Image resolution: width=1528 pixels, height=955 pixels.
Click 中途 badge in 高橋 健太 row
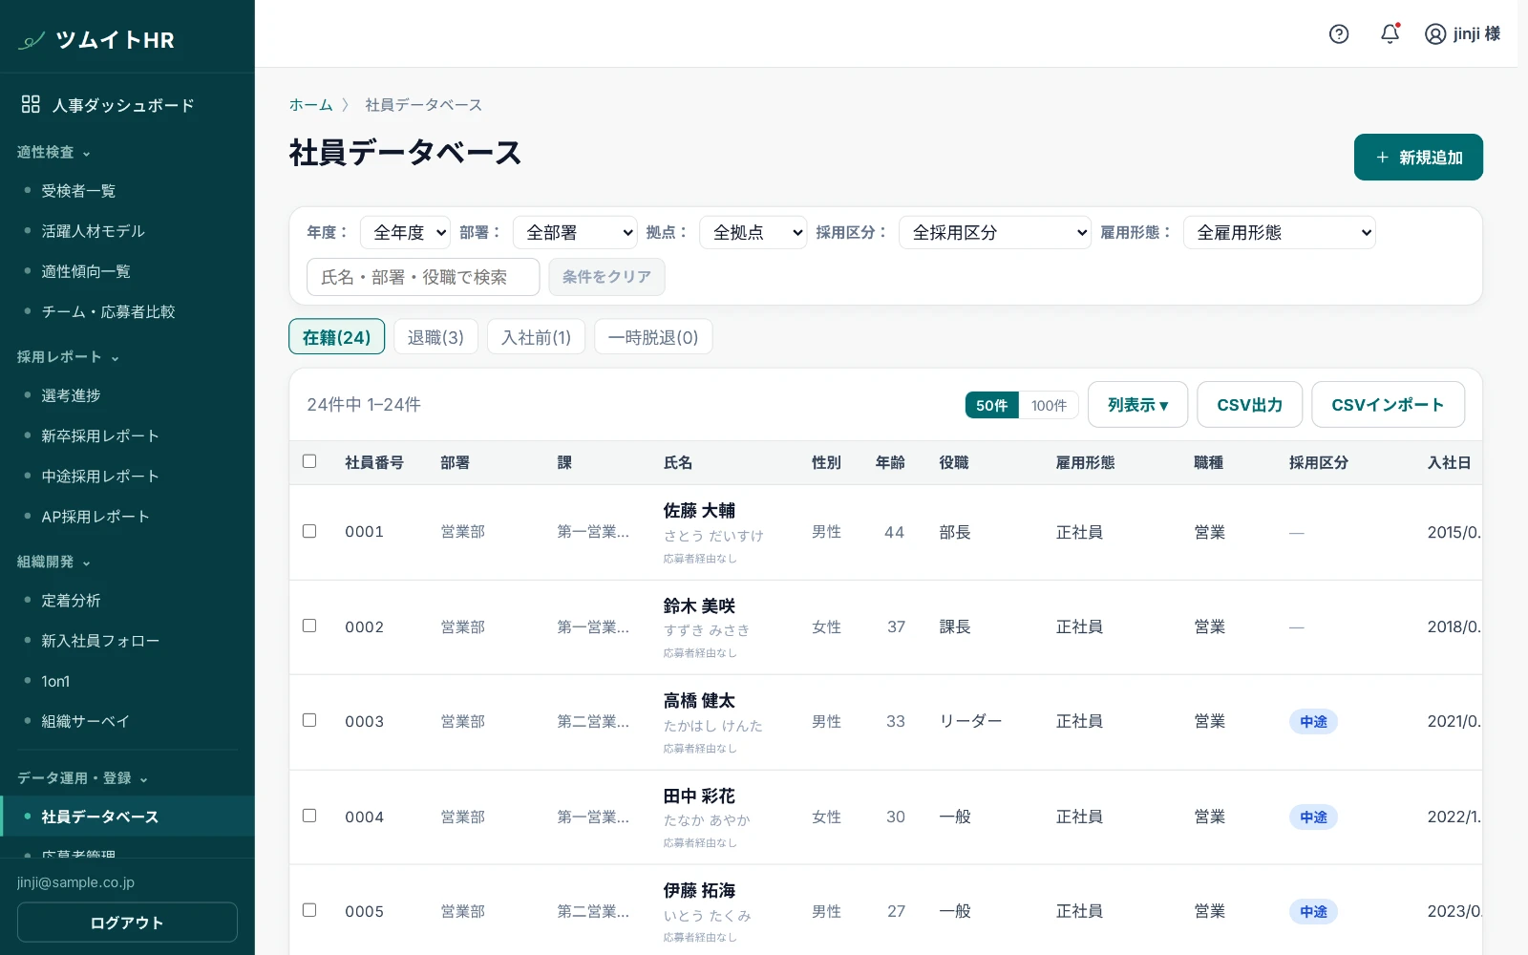[x=1313, y=722]
